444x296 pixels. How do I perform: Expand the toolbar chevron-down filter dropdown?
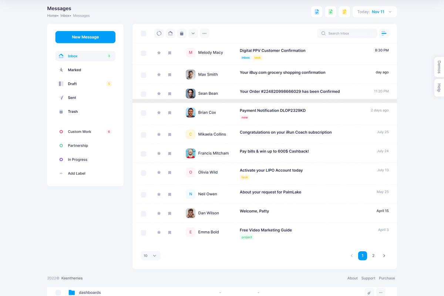tap(193, 33)
